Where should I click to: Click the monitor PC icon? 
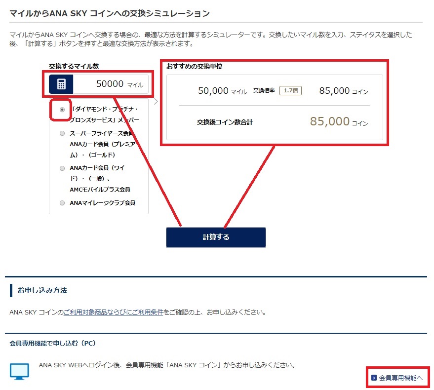coord(19,371)
